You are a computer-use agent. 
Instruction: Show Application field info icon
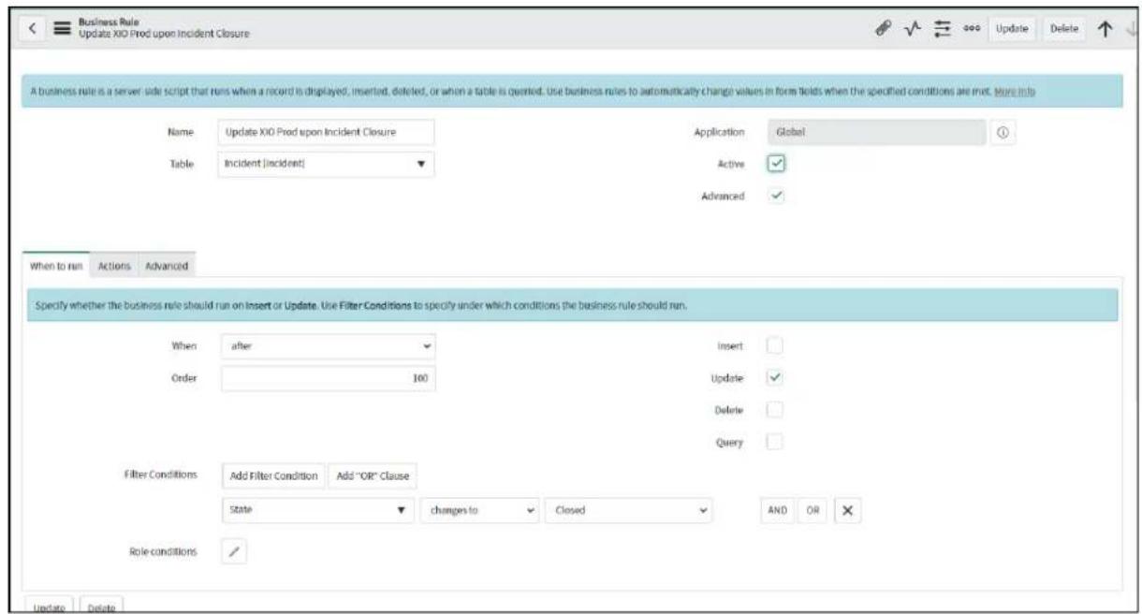1003,133
